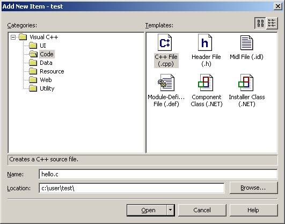Select the C++ File (.cpp) template icon
Screen dimensions: 285x224
[165, 43]
